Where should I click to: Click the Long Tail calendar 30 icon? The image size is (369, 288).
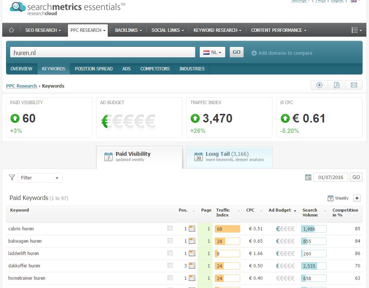point(199,157)
